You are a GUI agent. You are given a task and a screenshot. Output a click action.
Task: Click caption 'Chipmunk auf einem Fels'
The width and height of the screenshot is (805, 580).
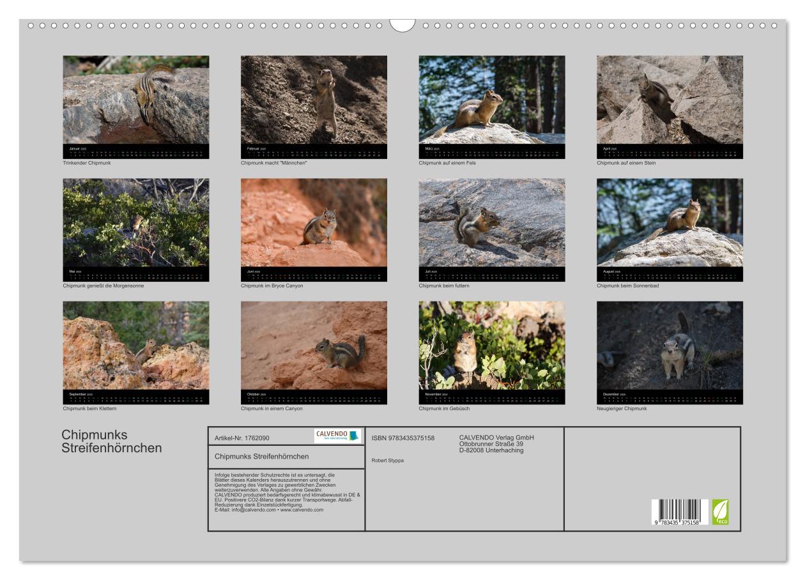pos(447,163)
